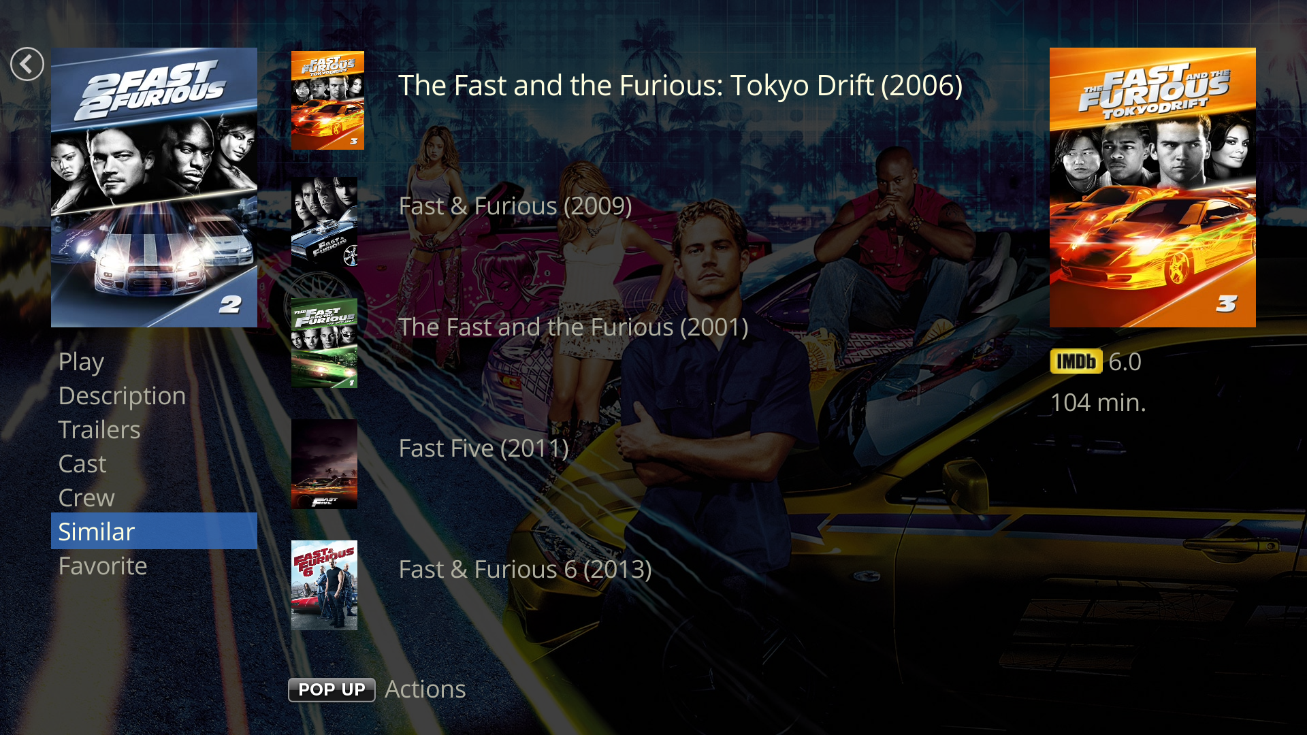Click the 104 min. runtime text
The image size is (1307, 735).
pos(1098,402)
